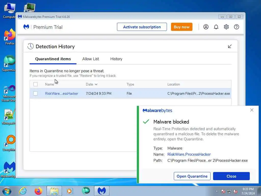Click Show desktop button at taskbar edge

tap(259, 191)
